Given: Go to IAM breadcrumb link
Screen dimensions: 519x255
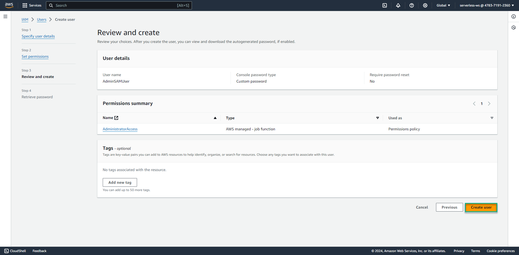Looking at the screenshot, I should [25, 19].
